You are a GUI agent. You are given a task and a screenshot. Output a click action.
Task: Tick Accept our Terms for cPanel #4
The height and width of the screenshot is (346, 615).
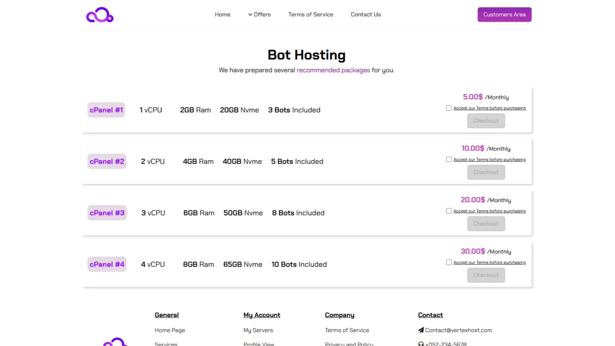pos(448,262)
